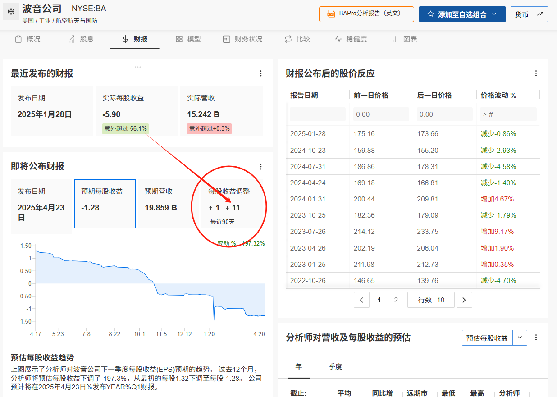Click the 意外超过+0.3% badge
557x397 pixels.
coord(210,129)
